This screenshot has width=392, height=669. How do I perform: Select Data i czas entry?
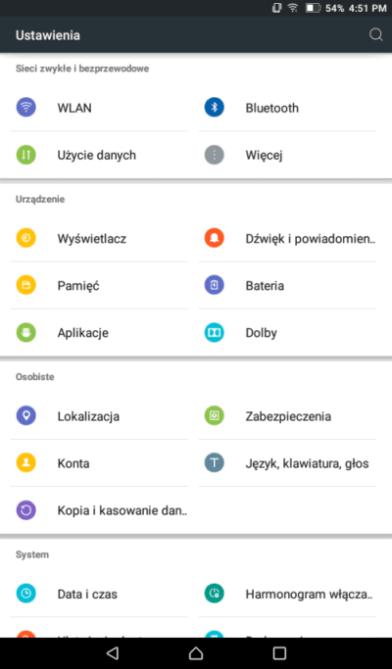[x=99, y=594]
